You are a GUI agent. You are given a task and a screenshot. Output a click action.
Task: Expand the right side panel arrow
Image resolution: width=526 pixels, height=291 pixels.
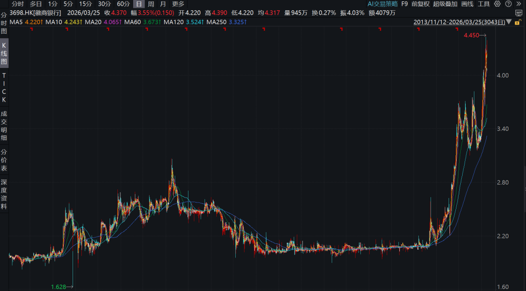(525, 189)
